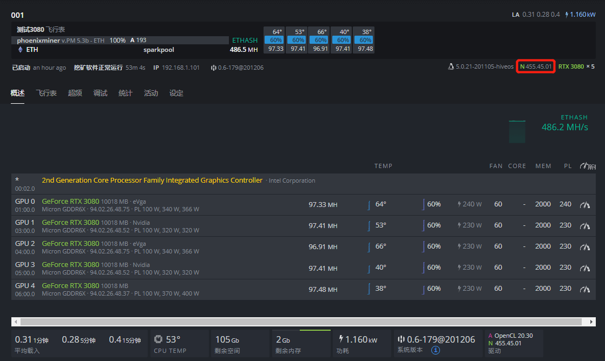Screen dimensions: 605x361
Task: Open the 设定 settings tab
Action: coord(176,93)
